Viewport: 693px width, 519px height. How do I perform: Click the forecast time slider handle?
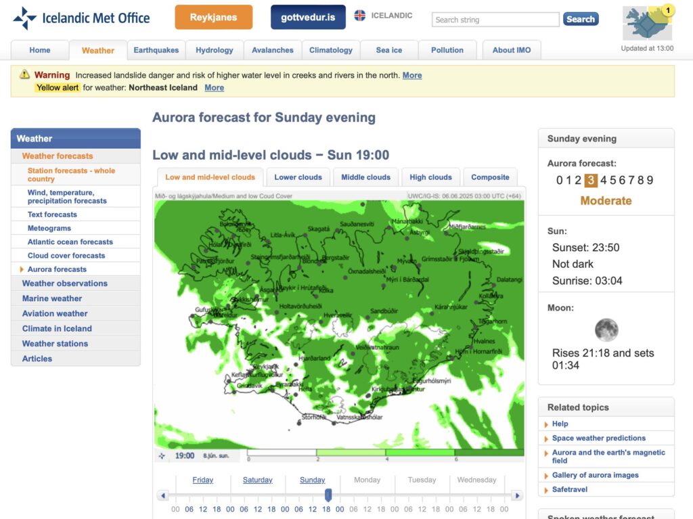(328, 495)
